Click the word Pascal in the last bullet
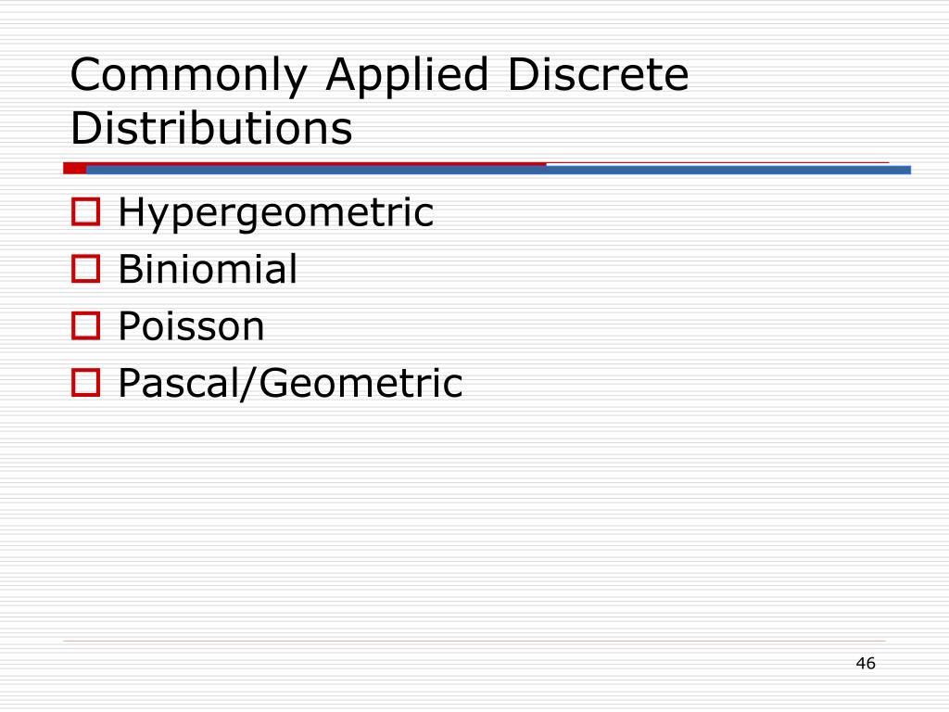Image resolution: width=949 pixels, height=712 pixels. coord(179,383)
